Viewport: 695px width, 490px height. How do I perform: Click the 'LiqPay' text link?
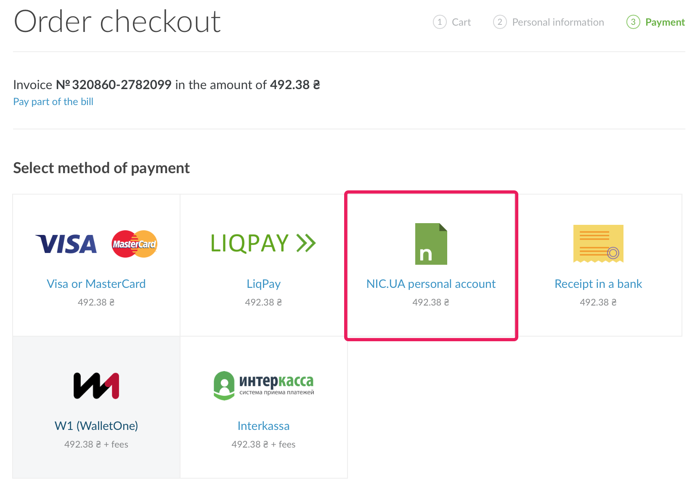coord(263,284)
